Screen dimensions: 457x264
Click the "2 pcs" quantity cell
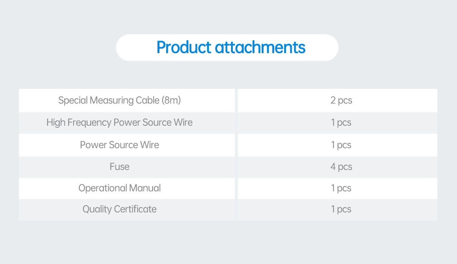point(341,101)
